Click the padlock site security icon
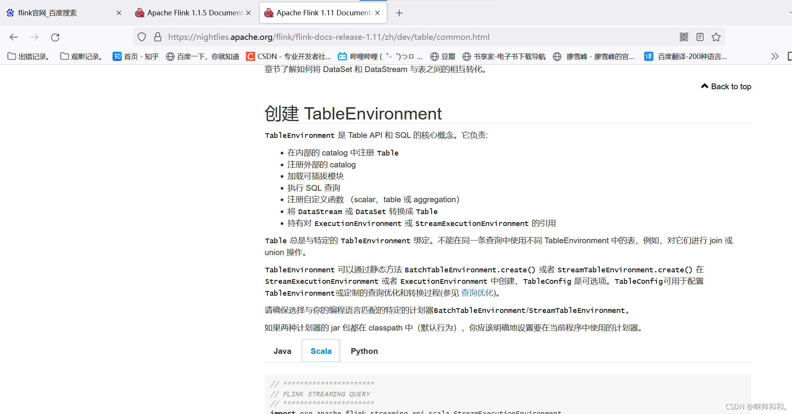The height and width of the screenshot is (414, 792). point(157,37)
